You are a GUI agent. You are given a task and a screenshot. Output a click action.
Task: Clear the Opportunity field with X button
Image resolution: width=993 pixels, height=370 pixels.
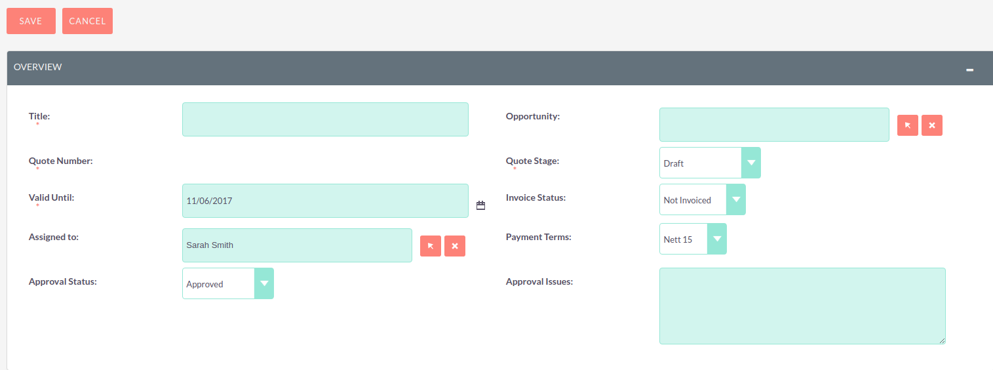click(x=931, y=125)
